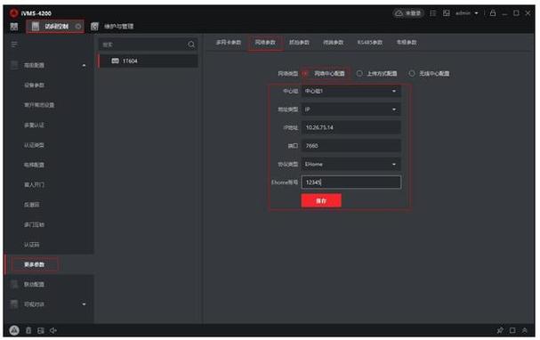Toggle the speaker sound icon in status bar
Screen dimensions: 540x340
click(53, 331)
